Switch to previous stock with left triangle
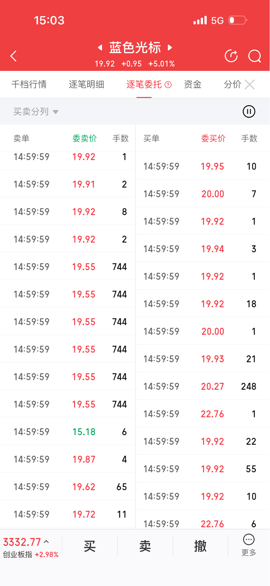Image resolution: width=270 pixels, height=586 pixels. [100, 48]
